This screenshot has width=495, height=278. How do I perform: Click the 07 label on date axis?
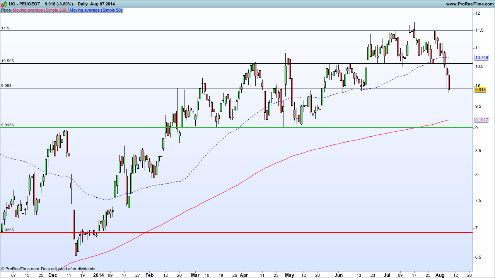pos(14,275)
